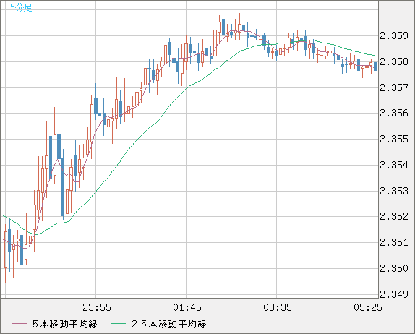Click the 2.356 price axis label
Screen dimensions: 415x334
394,114
